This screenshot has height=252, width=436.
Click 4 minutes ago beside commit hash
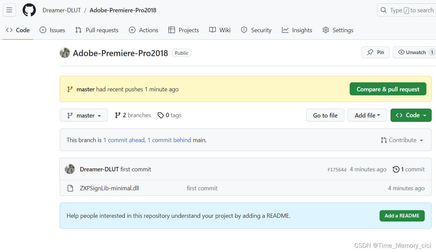[368, 169]
